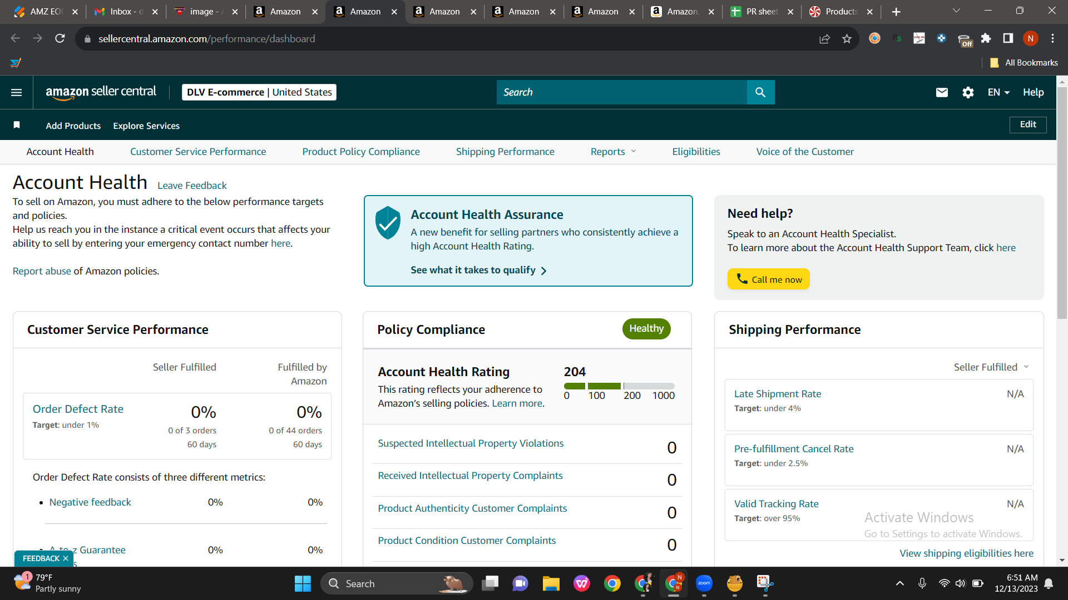1068x600 pixels.
Task: Open the settings gear icon
Action: [968, 92]
